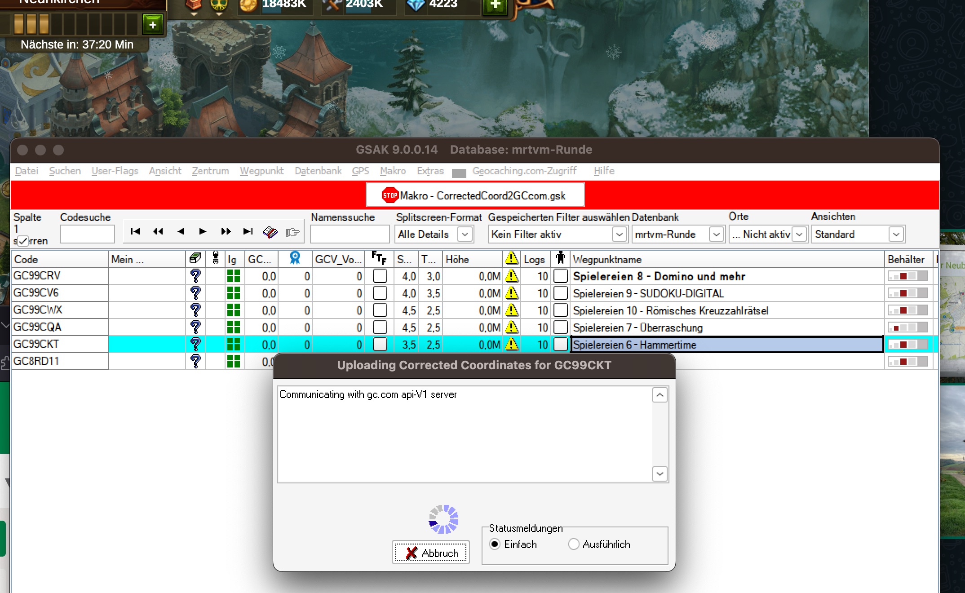The image size is (965, 593).
Task: Jump to first record navigation arrow
Action: click(135, 231)
